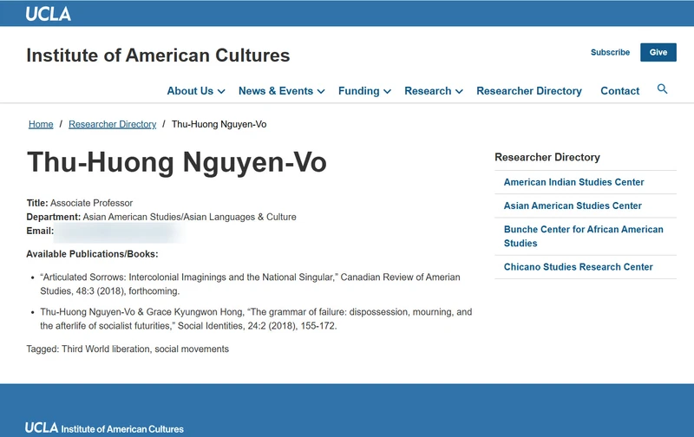Open Asian American Studies Center link
This screenshot has height=437, width=694.
pos(573,205)
